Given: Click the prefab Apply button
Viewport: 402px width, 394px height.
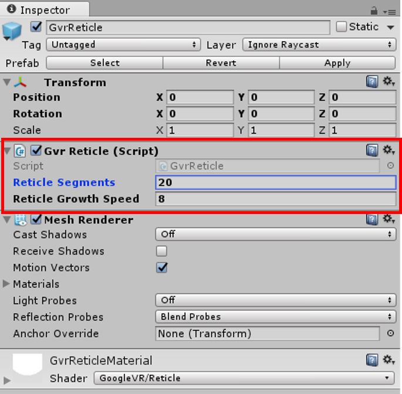Looking at the screenshot, I should click(337, 63).
